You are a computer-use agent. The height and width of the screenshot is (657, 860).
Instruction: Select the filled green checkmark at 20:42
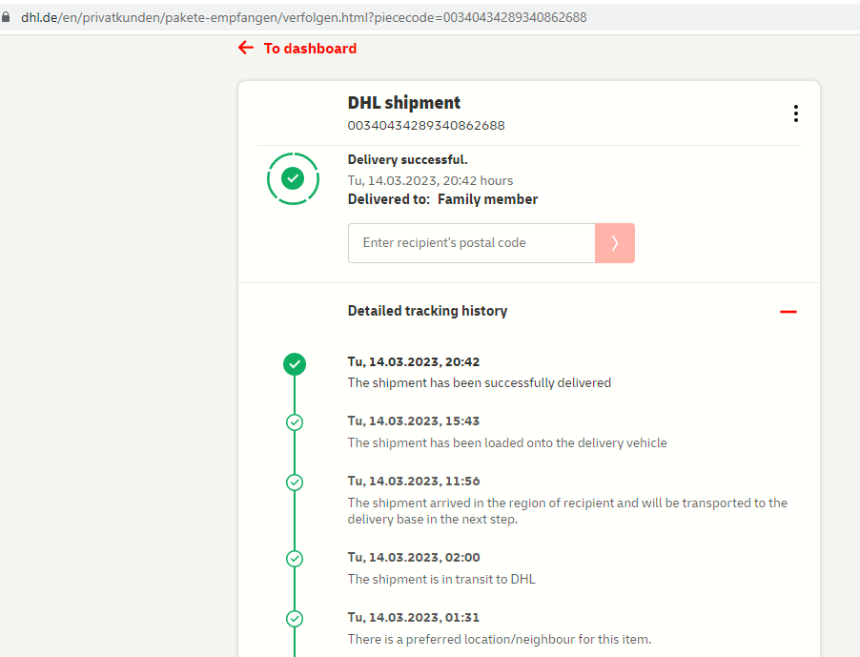[x=295, y=363]
